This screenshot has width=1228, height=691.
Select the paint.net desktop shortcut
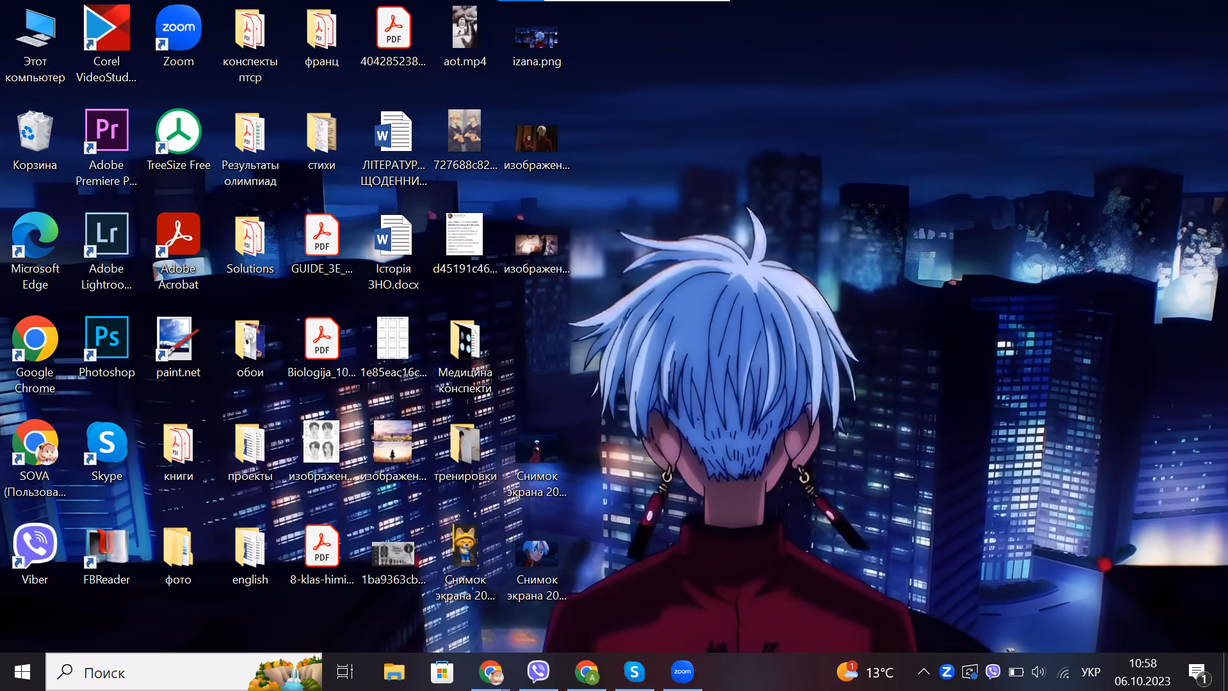[178, 348]
